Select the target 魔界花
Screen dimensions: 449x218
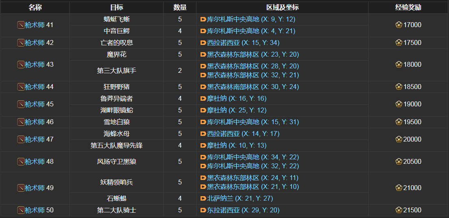pyautogui.click(x=117, y=55)
